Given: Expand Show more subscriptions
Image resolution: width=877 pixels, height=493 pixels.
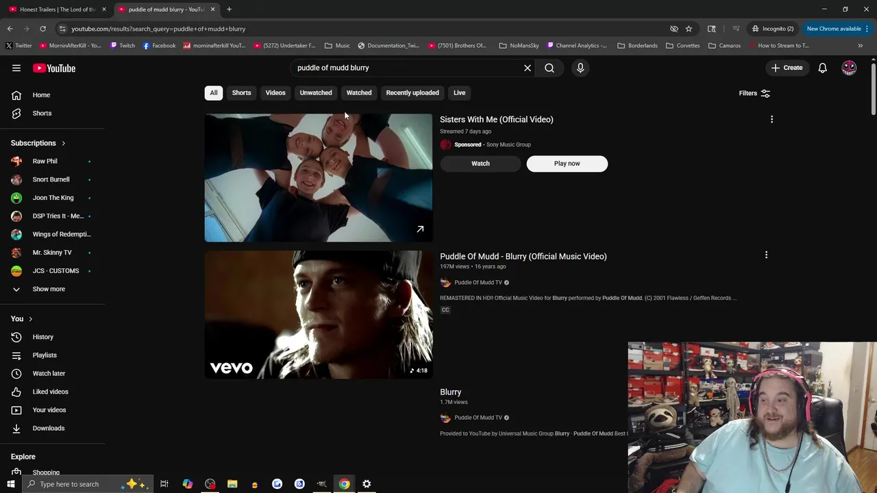Looking at the screenshot, I should [48, 289].
